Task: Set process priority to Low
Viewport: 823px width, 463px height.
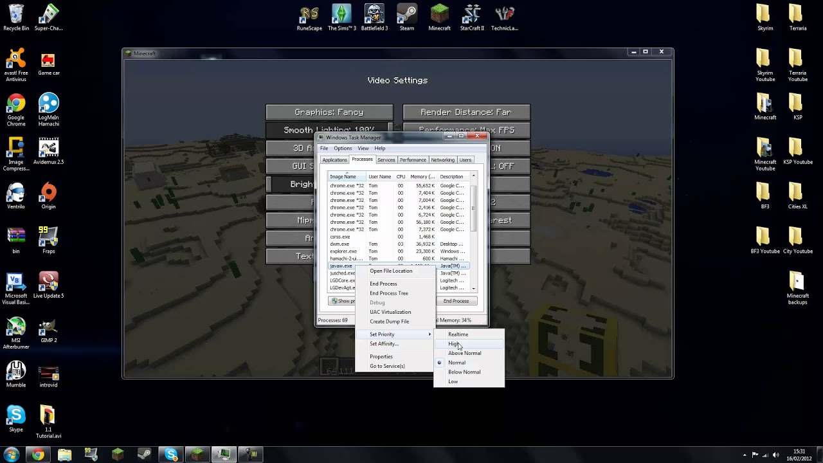Action: tap(469, 381)
